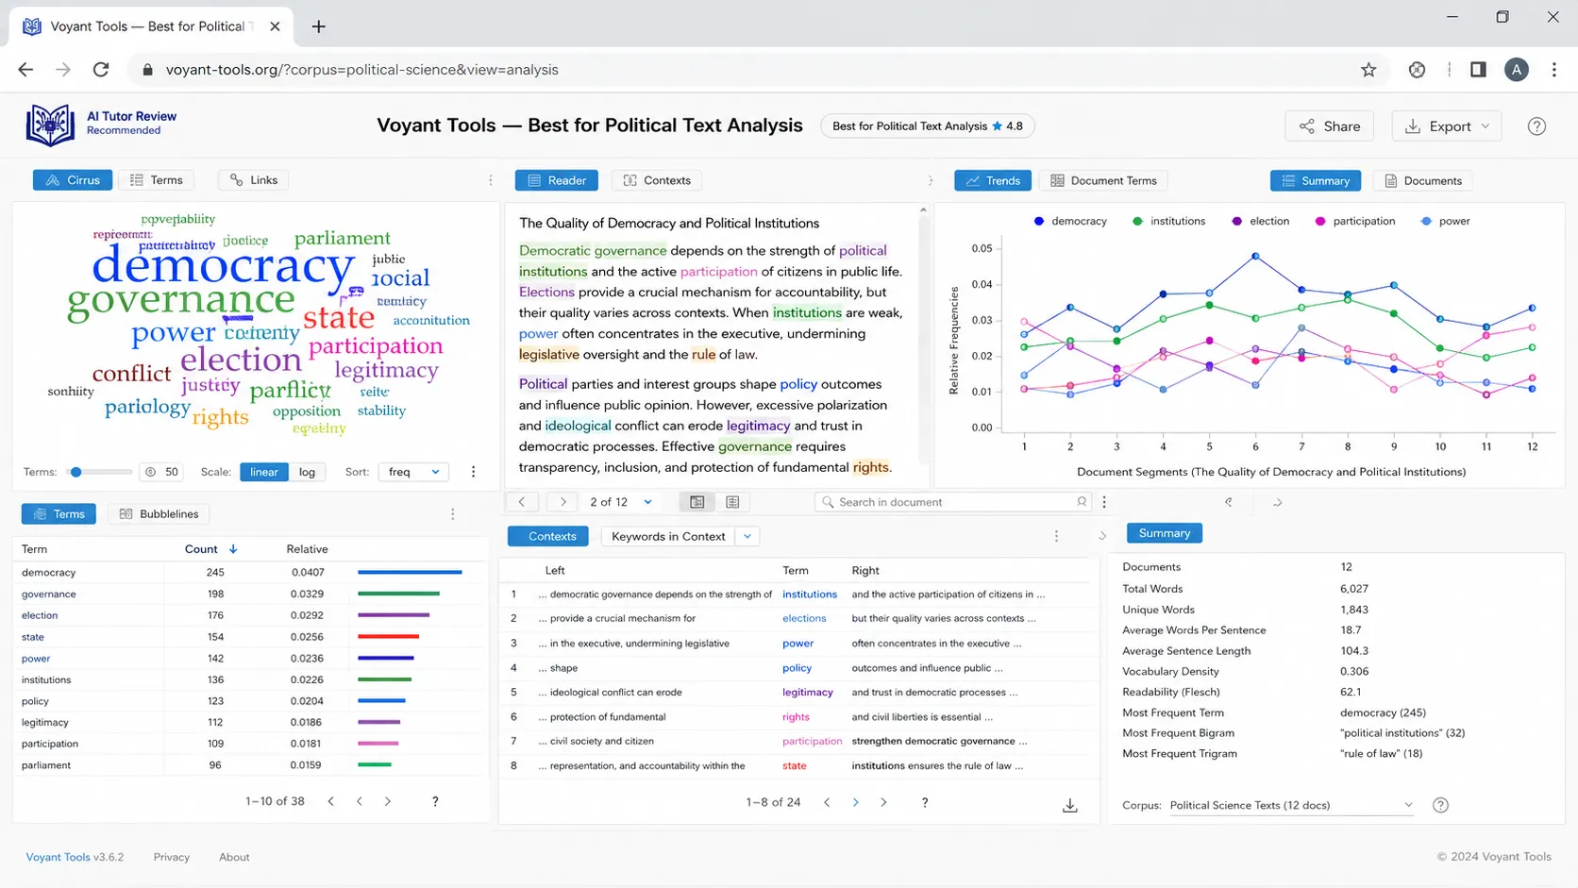Click the Keywords in Context button

(668, 536)
